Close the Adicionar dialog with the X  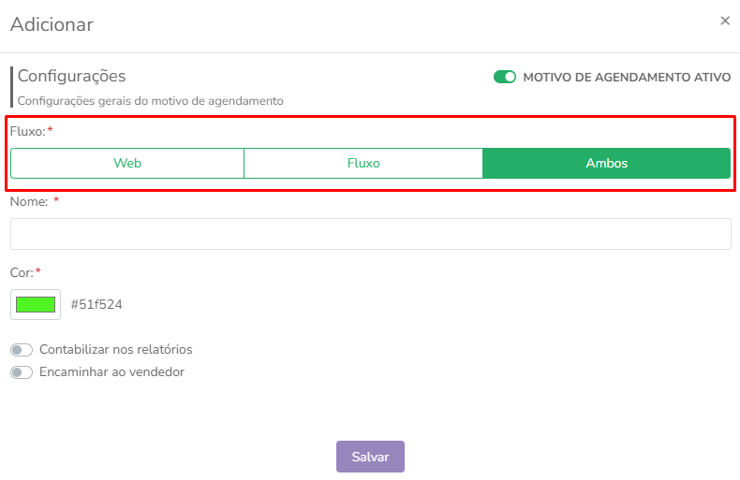pyautogui.click(x=725, y=21)
